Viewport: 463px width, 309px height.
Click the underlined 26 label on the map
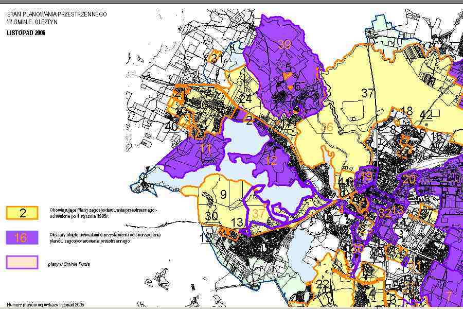326,127
